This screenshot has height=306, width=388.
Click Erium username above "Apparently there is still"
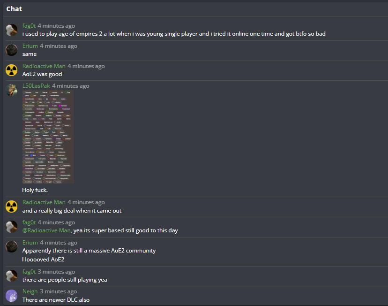click(x=30, y=243)
